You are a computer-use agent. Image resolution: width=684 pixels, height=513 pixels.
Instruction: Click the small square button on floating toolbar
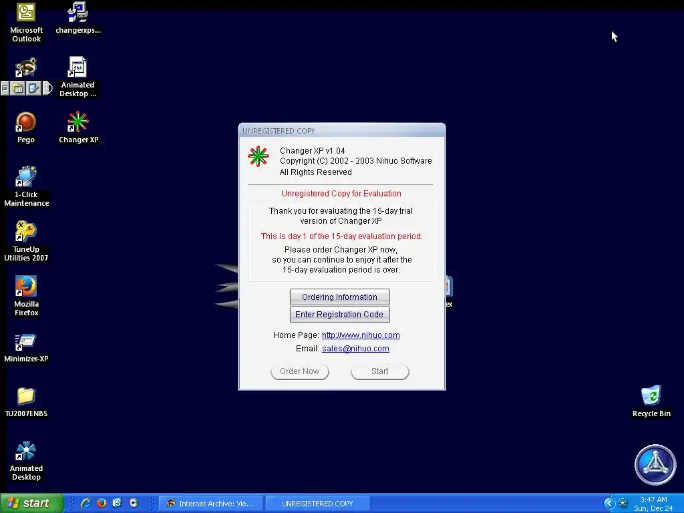coord(5,89)
